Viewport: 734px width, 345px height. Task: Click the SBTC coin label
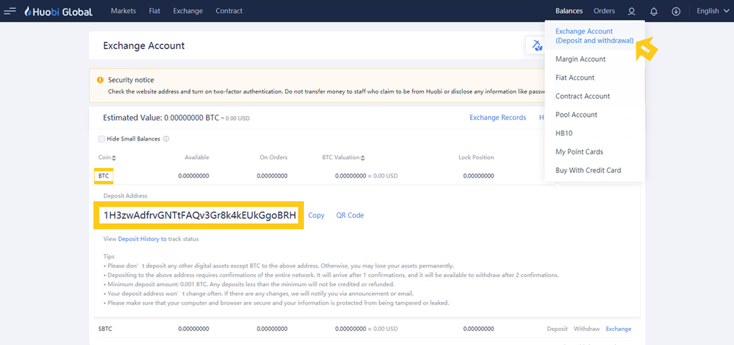pyautogui.click(x=105, y=329)
